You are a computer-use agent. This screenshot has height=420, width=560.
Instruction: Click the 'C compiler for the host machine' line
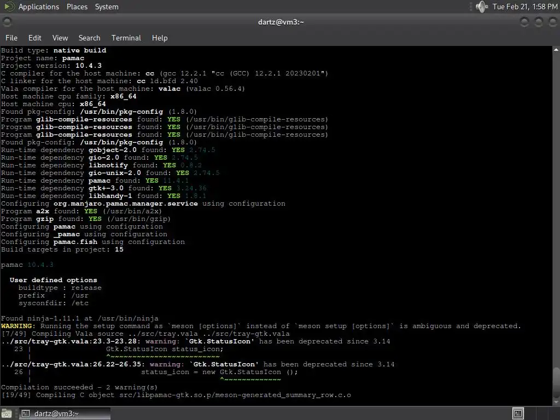click(x=165, y=74)
